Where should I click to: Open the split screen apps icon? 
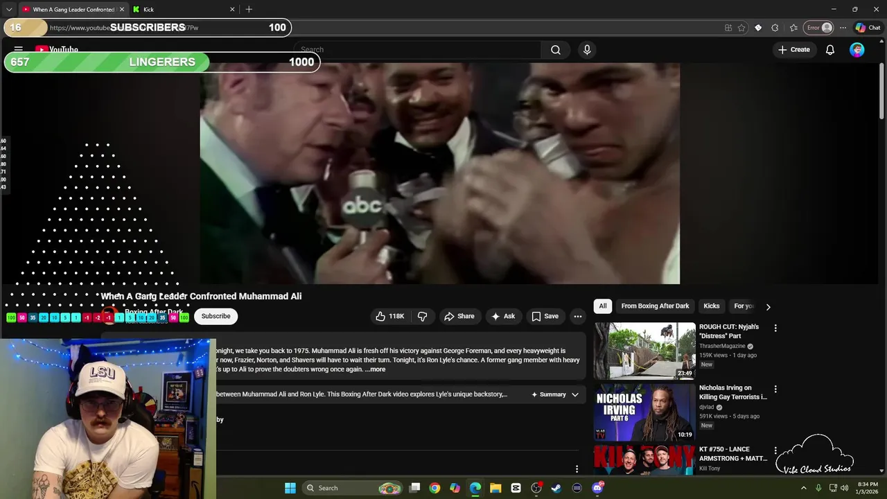tap(728, 28)
